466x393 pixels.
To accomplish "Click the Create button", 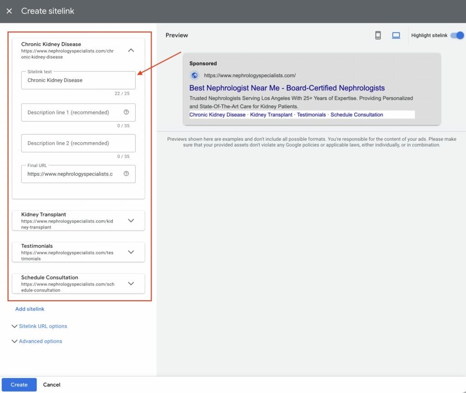I will (19, 384).
